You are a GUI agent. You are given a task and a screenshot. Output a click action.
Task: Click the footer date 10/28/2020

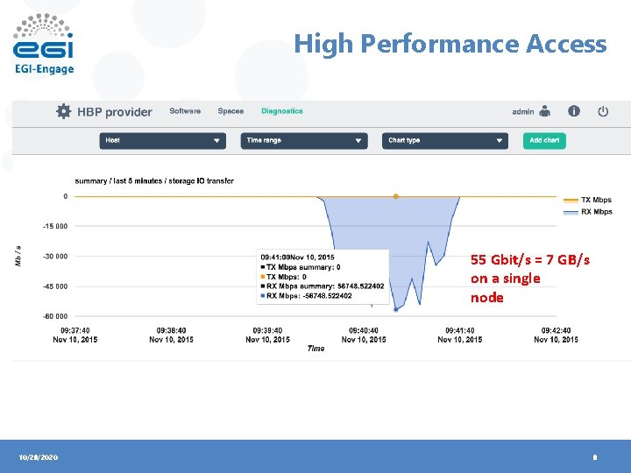39,457
